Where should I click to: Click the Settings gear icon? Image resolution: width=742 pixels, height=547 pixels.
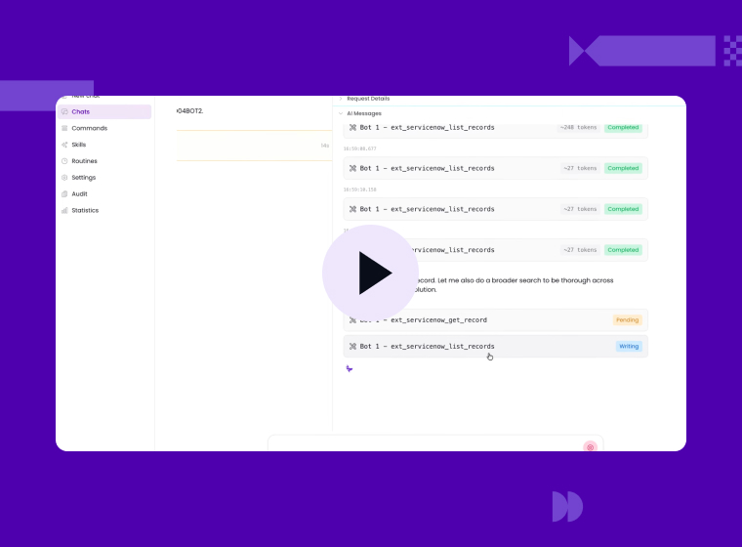tap(64, 178)
